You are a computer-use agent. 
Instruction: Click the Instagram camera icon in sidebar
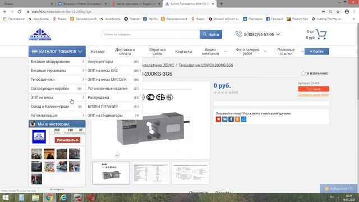click(33, 123)
